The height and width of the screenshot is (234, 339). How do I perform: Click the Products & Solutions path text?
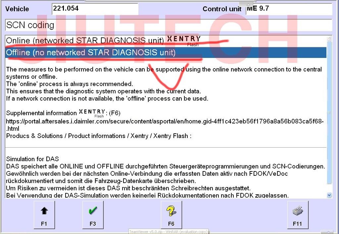coord(99,136)
